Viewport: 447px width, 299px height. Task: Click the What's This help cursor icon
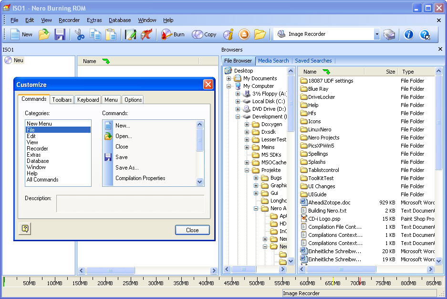pyautogui.click(x=425, y=35)
